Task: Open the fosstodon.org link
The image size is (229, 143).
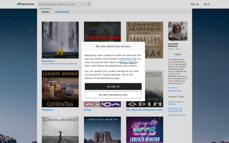Action: (175, 91)
